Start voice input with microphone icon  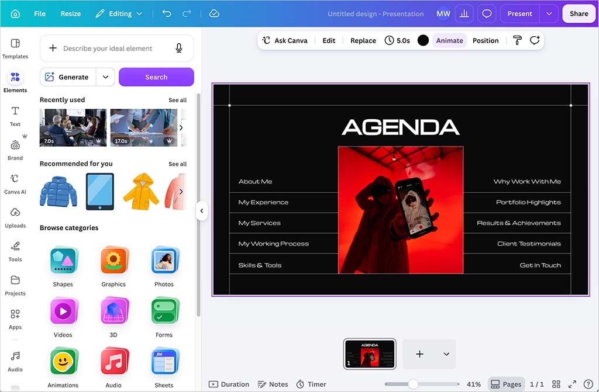[179, 48]
